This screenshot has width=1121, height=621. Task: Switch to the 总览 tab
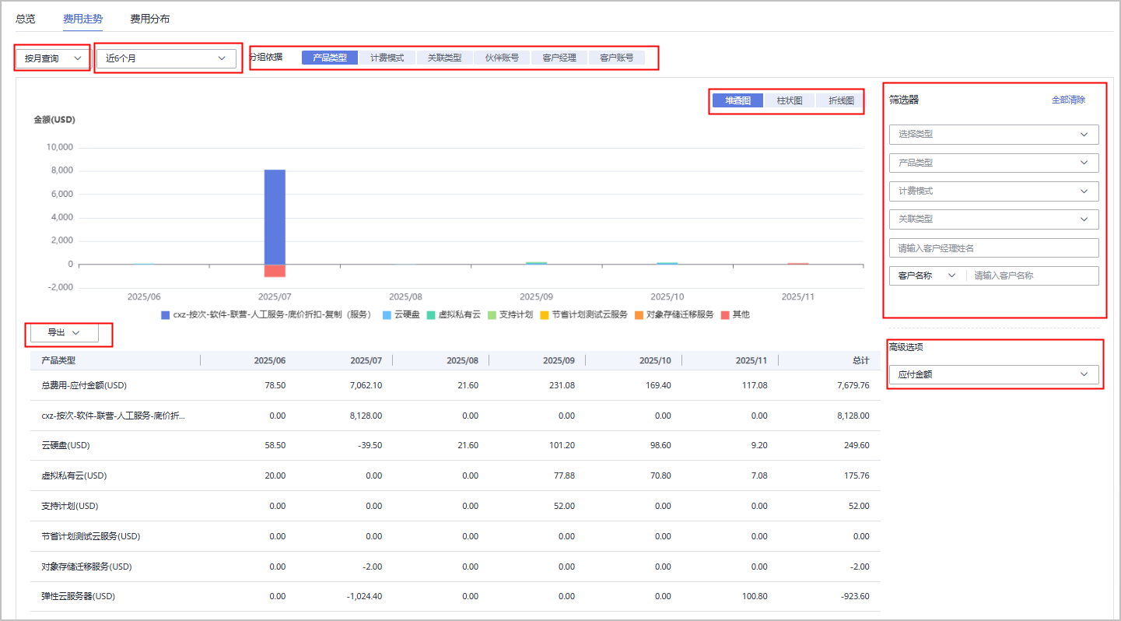(x=25, y=19)
